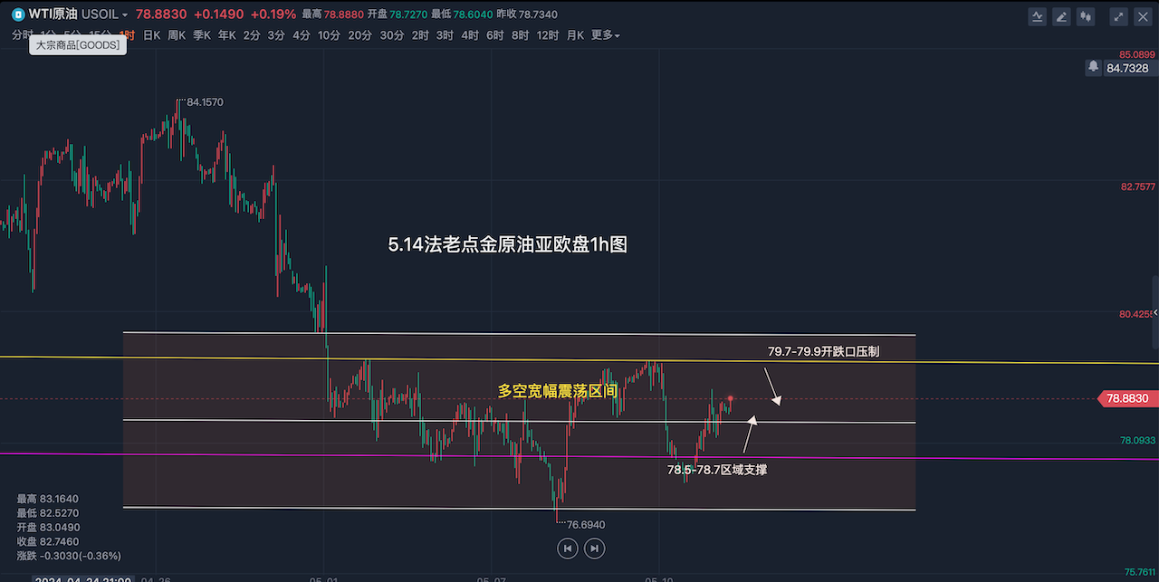This screenshot has height=582, width=1159.
Task: Click the 84.7328 crosshair price label
Action: coord(1126,68)
